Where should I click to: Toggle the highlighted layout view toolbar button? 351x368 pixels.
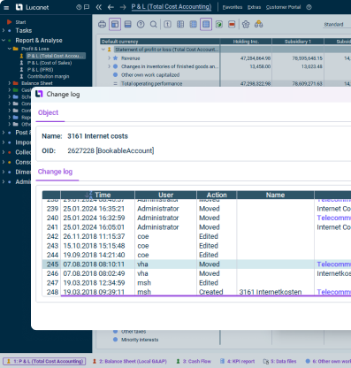click(115, 24)
